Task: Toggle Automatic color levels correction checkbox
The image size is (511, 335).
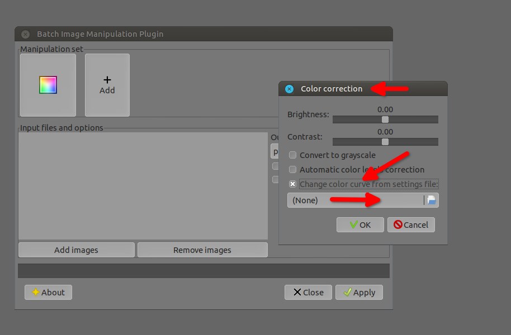Action: click(292, 170)
